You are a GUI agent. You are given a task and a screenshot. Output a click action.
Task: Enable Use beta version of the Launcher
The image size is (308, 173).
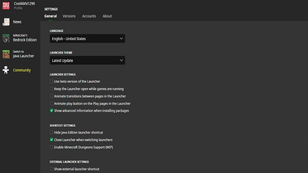pyautogui.click(x=52, y=82)
